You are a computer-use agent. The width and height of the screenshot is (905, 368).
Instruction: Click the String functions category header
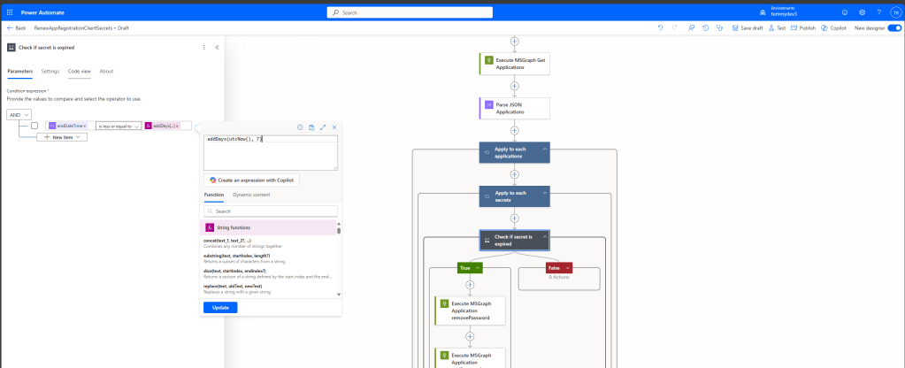268,227
